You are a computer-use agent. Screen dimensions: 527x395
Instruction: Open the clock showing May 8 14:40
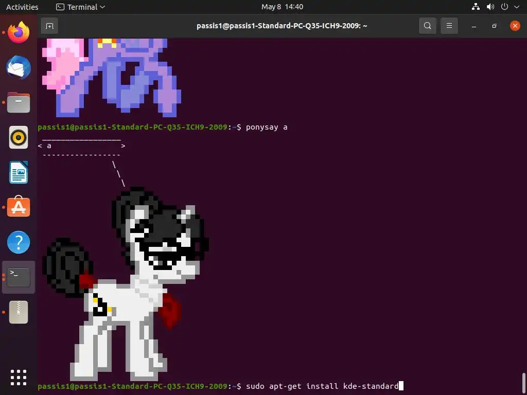[x=283, y=7]
